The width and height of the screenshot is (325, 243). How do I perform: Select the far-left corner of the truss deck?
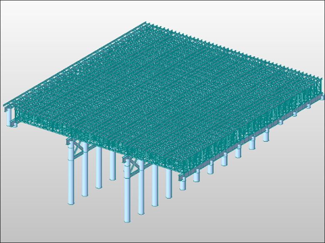[x=5, y=104]
